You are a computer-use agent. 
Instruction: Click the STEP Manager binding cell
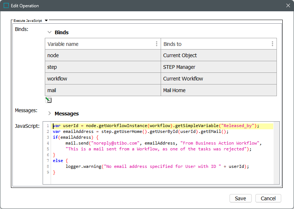219,67
